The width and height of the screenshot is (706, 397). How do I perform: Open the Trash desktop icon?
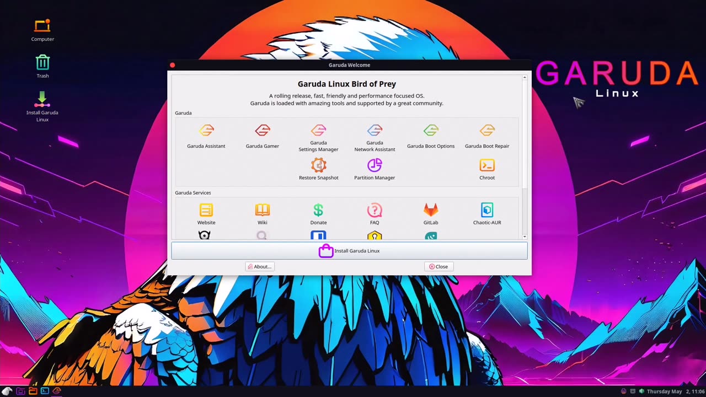click(42, 67)
